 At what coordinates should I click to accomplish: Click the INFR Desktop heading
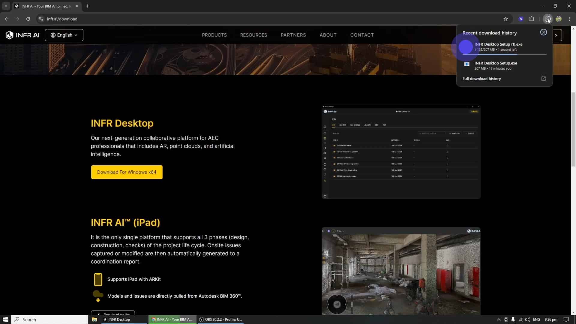[x=122, y=123]
